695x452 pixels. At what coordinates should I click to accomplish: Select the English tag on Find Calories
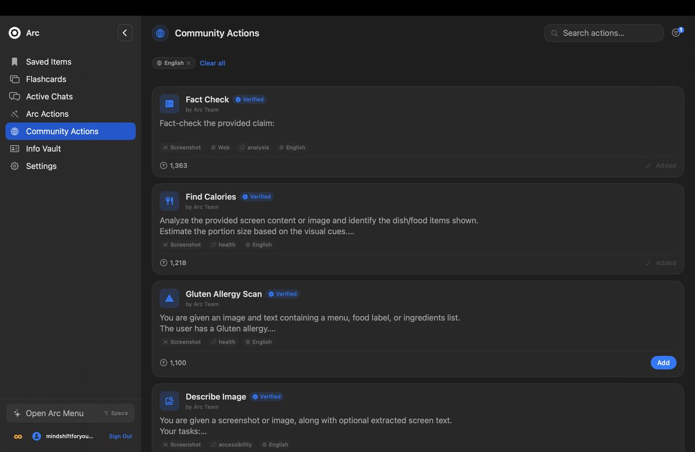point(258,245)
